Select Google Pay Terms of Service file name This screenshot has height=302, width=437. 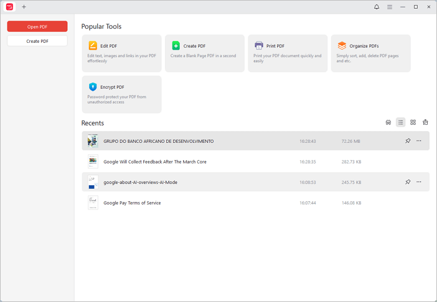(x=132, y=203)
